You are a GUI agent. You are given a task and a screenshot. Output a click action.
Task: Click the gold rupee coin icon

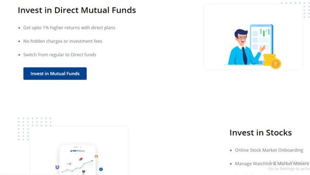click(x=276, y=64)
